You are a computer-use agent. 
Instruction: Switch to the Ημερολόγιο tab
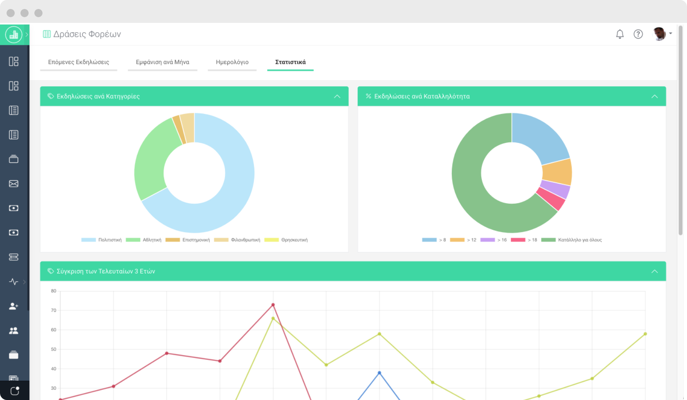[232, 62]
